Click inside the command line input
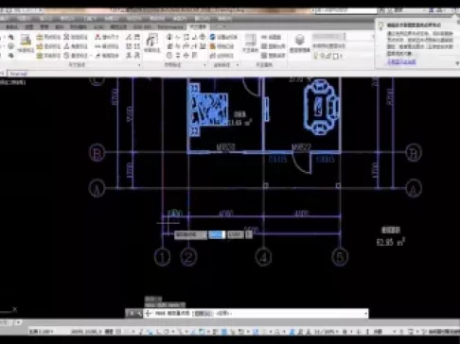This screenshot has width=460, height=344. point(256,314)
